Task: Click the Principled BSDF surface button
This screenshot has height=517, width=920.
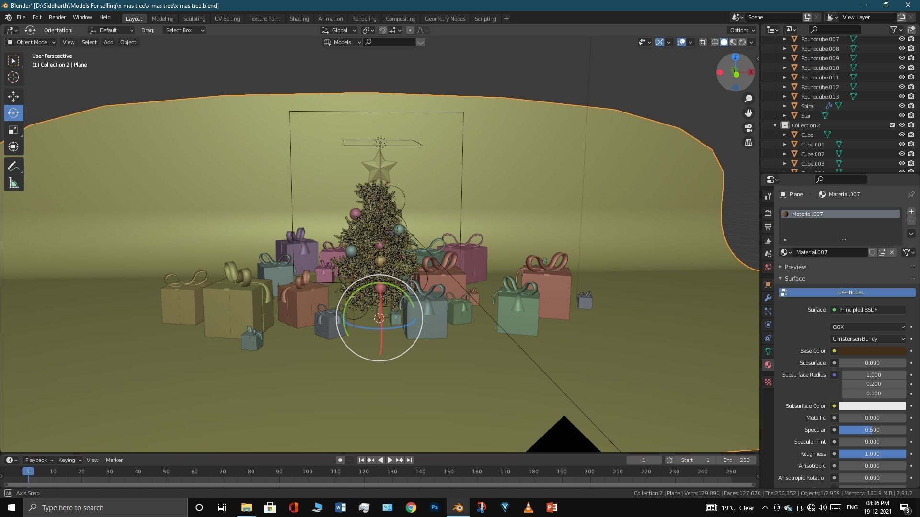Action: coord(868,310)
